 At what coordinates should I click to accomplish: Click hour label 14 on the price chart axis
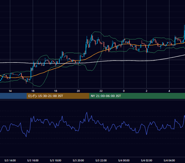(10, 91)
